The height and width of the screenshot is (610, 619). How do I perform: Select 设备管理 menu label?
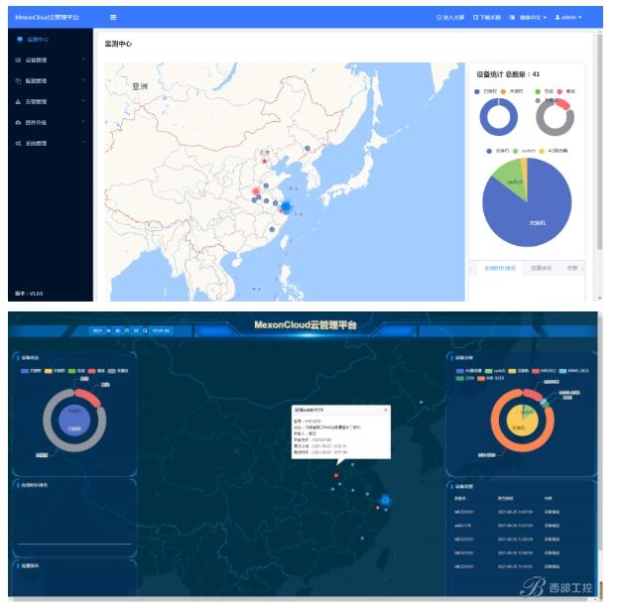click(x=36, y=61)
